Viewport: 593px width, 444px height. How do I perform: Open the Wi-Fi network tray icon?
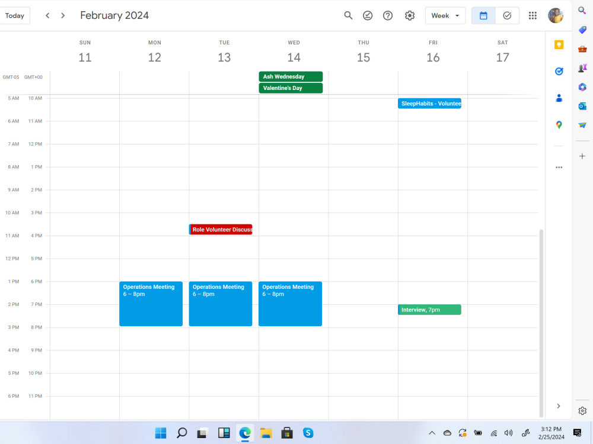(494, 433)
